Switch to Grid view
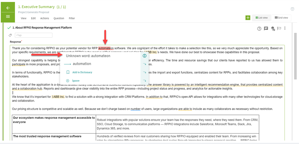Viewport: 299px width, 144px height. point(281,18)
